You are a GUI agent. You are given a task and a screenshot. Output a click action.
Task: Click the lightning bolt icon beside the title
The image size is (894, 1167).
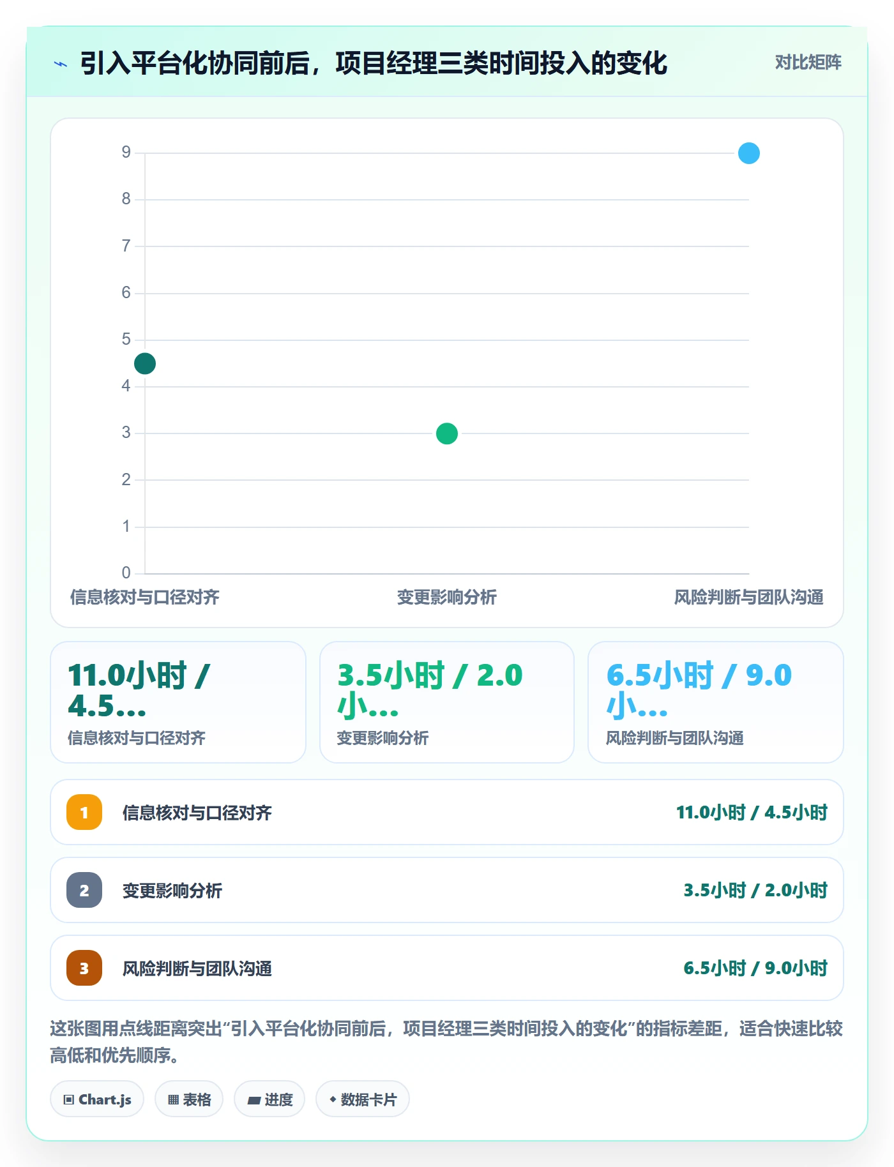[x=61, y=64]
